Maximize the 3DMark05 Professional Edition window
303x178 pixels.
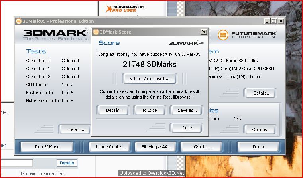pyautogui.click(x=274, y=21)
